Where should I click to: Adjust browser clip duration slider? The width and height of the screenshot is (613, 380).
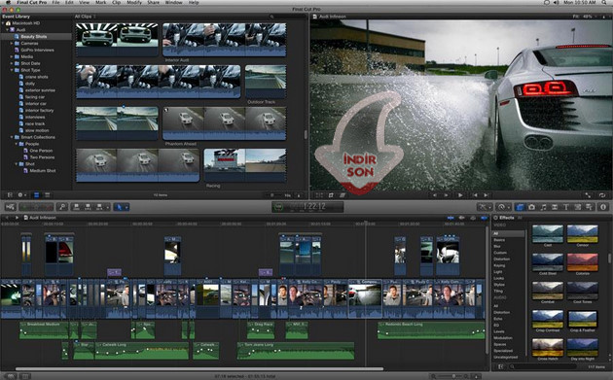(x=273, y=195)
